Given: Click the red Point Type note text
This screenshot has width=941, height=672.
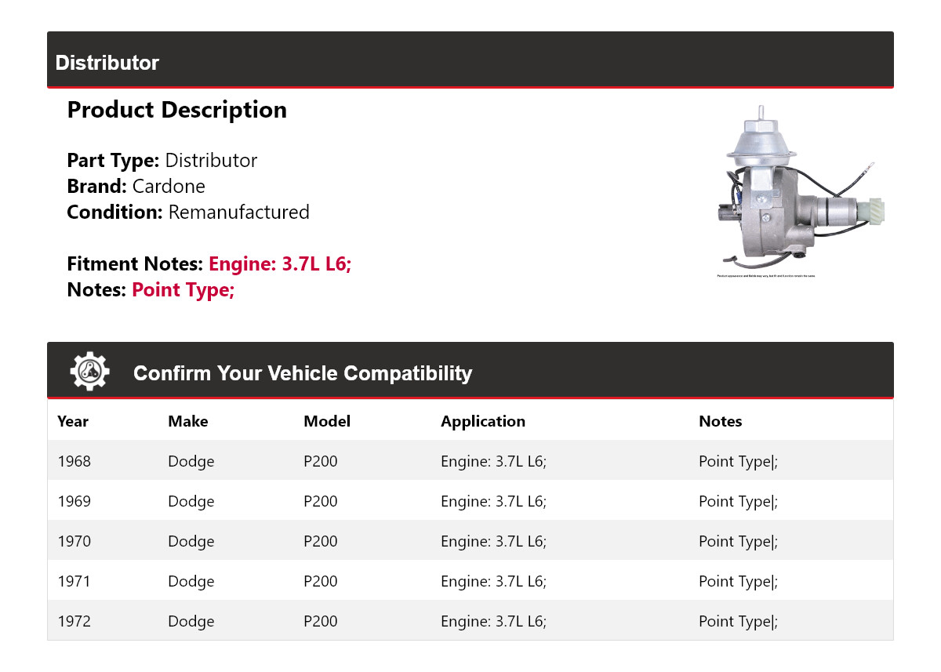Looking at the screenshot, I should (183, 290).
